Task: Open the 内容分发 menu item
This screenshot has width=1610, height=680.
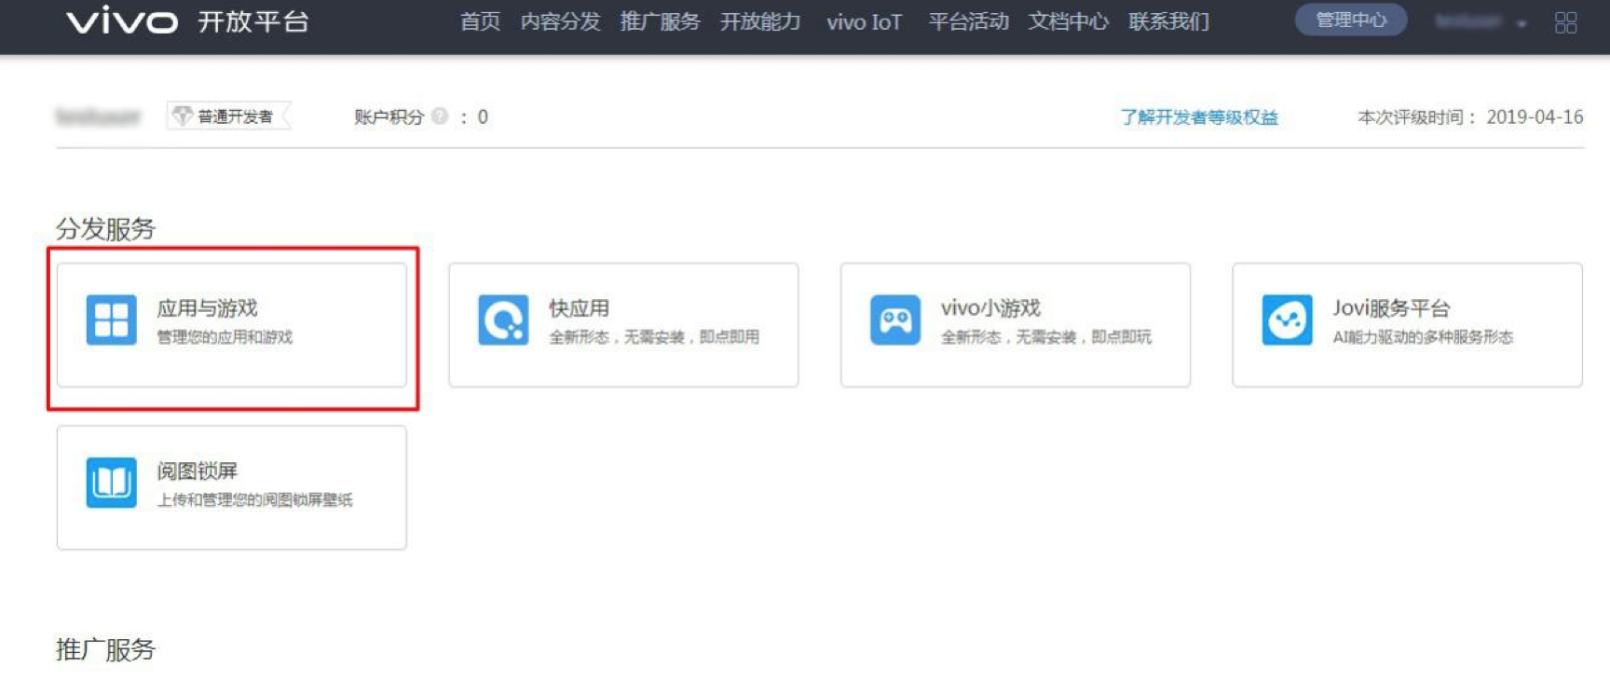Action: click(560, 21)
